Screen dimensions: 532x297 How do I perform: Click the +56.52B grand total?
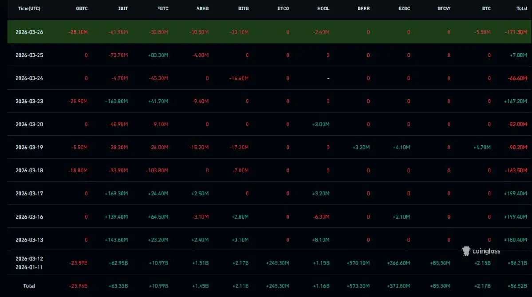[517, 286]
